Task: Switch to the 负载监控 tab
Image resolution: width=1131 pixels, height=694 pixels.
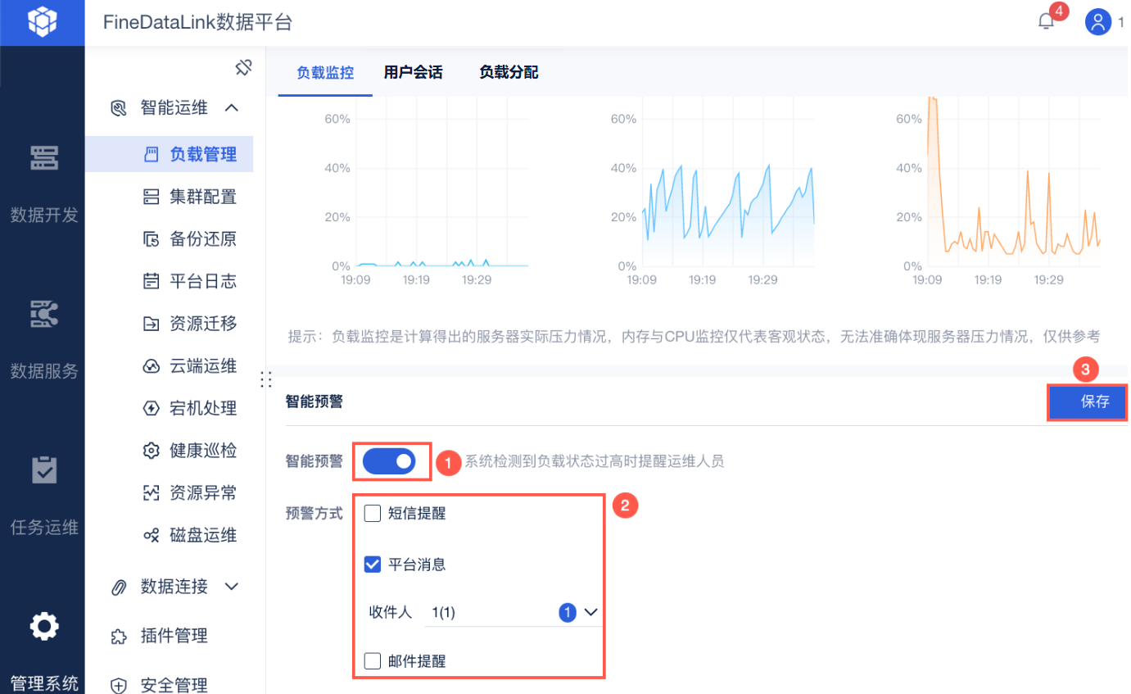Action: pos(325,72)
